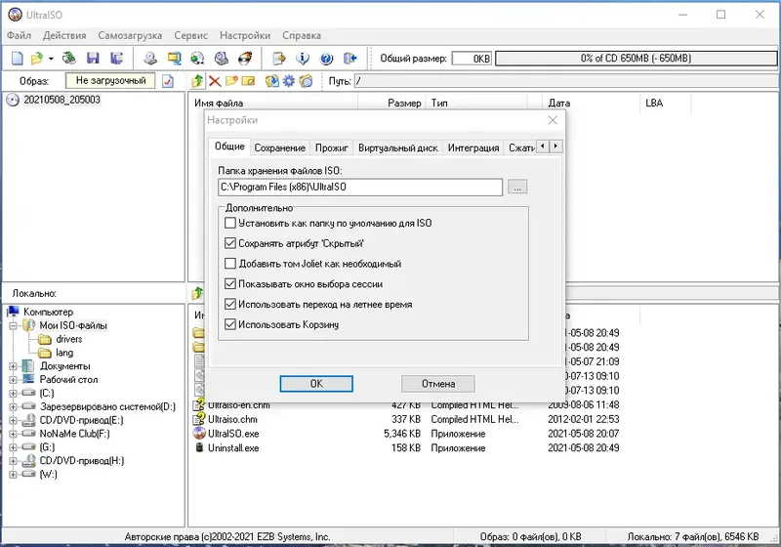Expand the 'Документы' tree node
This screenshot has height=547, width=781.
point(14,366)
